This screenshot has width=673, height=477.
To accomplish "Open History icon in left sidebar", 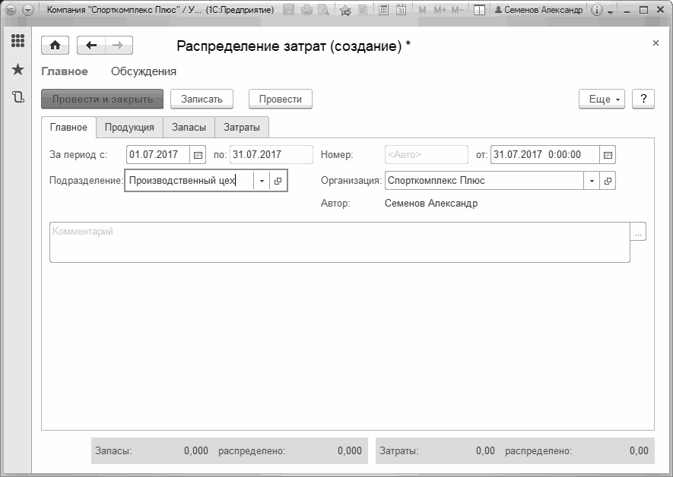I will pos(17,97).
